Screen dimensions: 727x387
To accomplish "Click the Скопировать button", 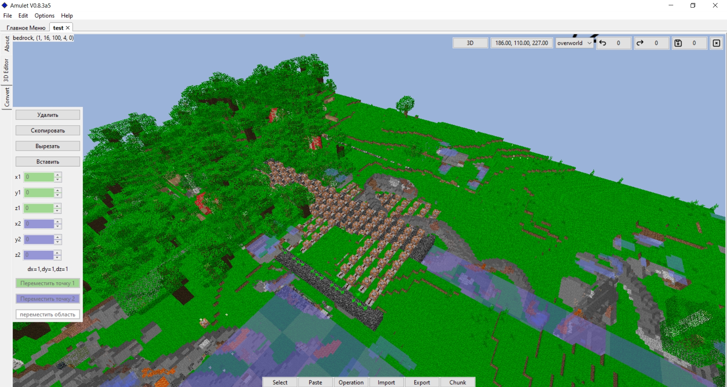I will (47, 130).
